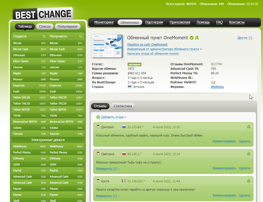The width and height of the screenshot is (263, 202).
Task: Select Solana in the Отдаете column
Action: point(30,128)
